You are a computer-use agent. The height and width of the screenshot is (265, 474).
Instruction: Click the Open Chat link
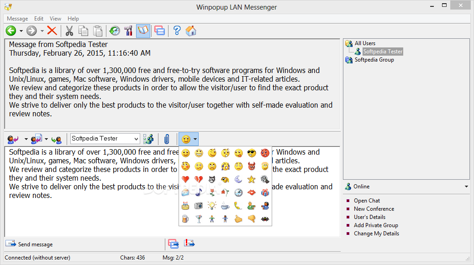[x=367, y=200]
